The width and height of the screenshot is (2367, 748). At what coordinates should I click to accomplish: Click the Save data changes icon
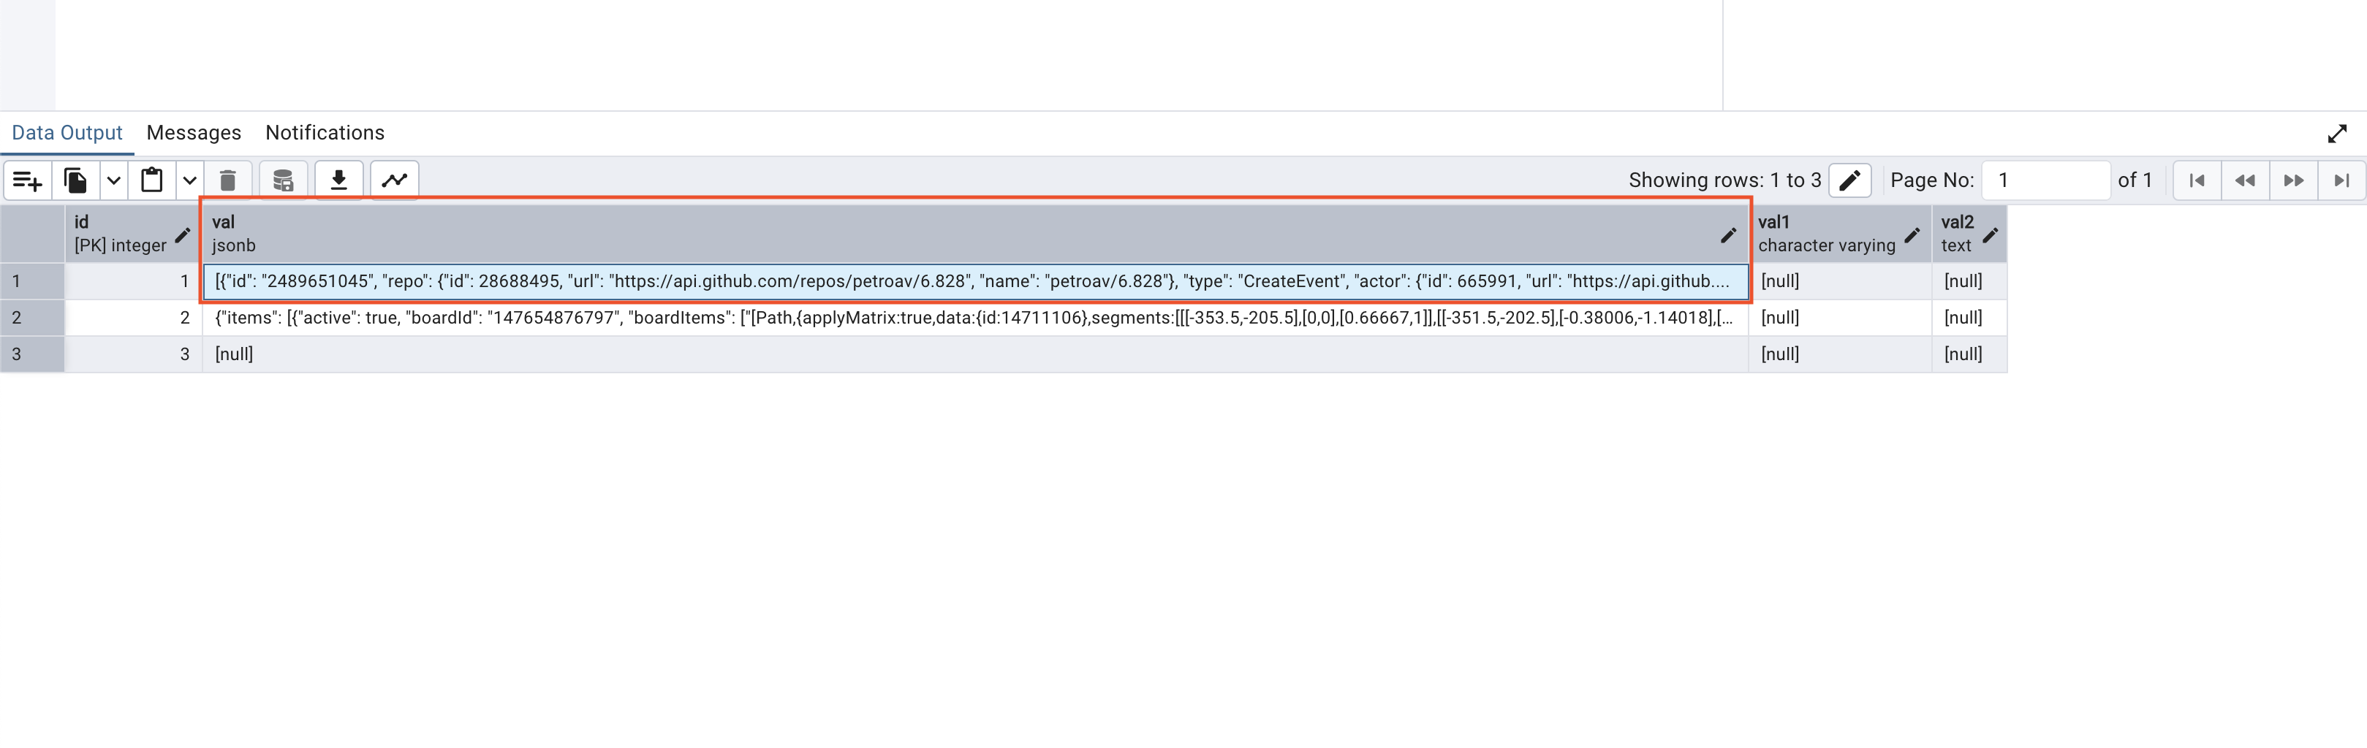[x=283, y=181]
